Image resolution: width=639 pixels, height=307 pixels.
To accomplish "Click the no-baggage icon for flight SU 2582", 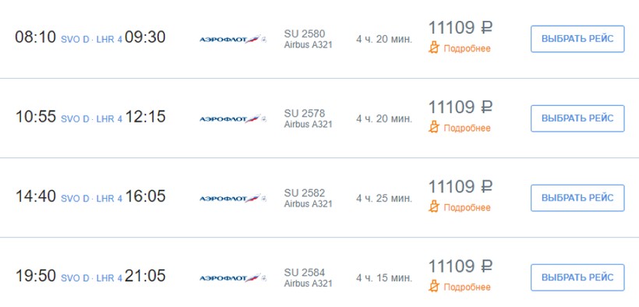I will click(x=434, y=207).
